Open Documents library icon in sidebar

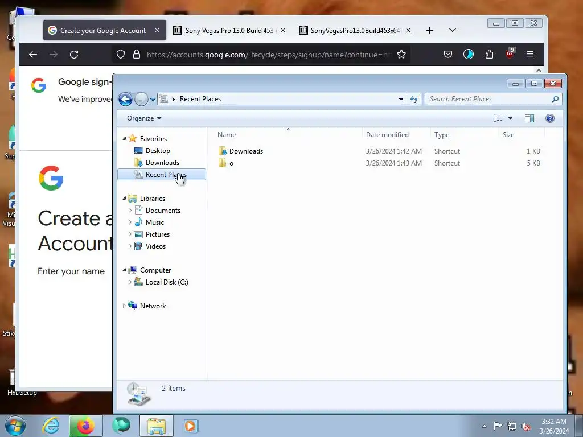[138, 211]
